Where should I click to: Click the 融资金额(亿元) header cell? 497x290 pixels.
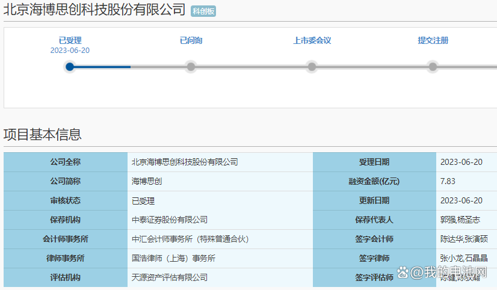click(x=374, y=181)
